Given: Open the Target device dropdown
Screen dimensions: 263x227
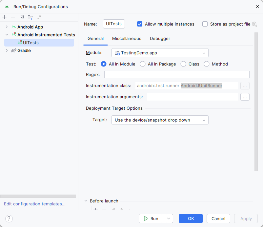Looking at the screenshot, I should [x=160, y=120].
